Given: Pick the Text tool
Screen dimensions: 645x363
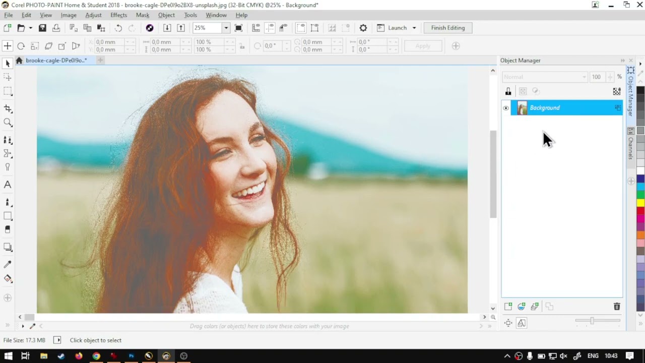Looking at the screenshot, I should (8, 185).
